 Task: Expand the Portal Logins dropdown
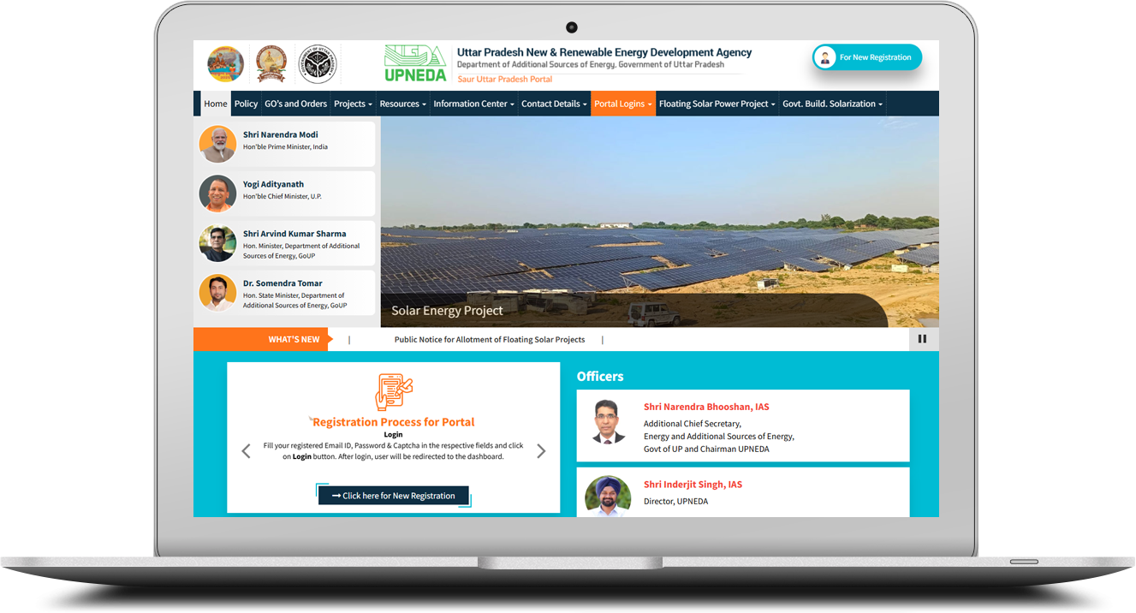[x=623, y=104]
